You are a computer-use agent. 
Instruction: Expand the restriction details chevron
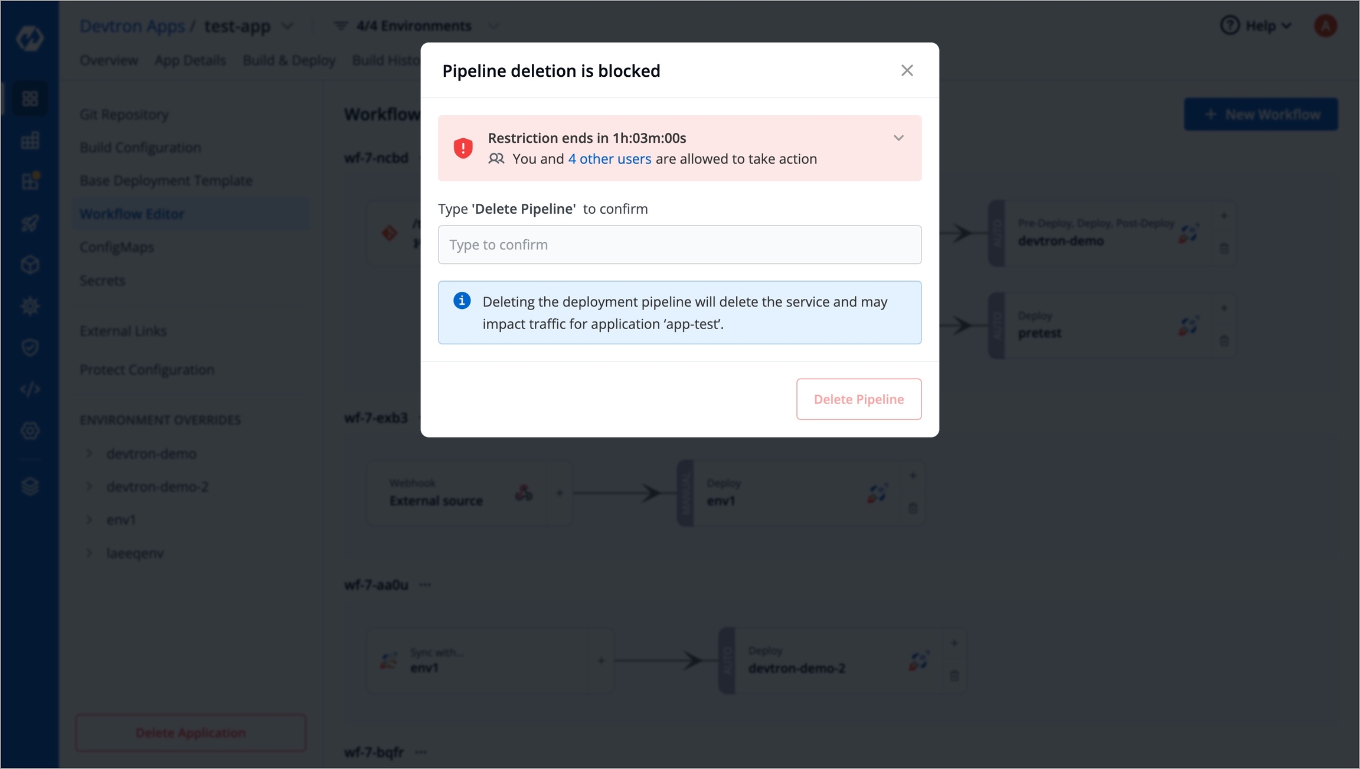click(x=898, y=138)
